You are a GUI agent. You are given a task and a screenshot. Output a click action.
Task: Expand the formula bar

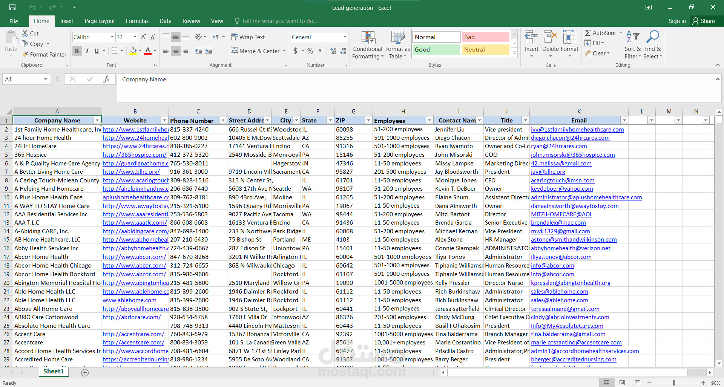point(717,79)
